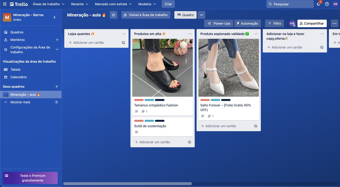Click the Pesquisar search field
The image size is (340, 187).
click(290, 4)
